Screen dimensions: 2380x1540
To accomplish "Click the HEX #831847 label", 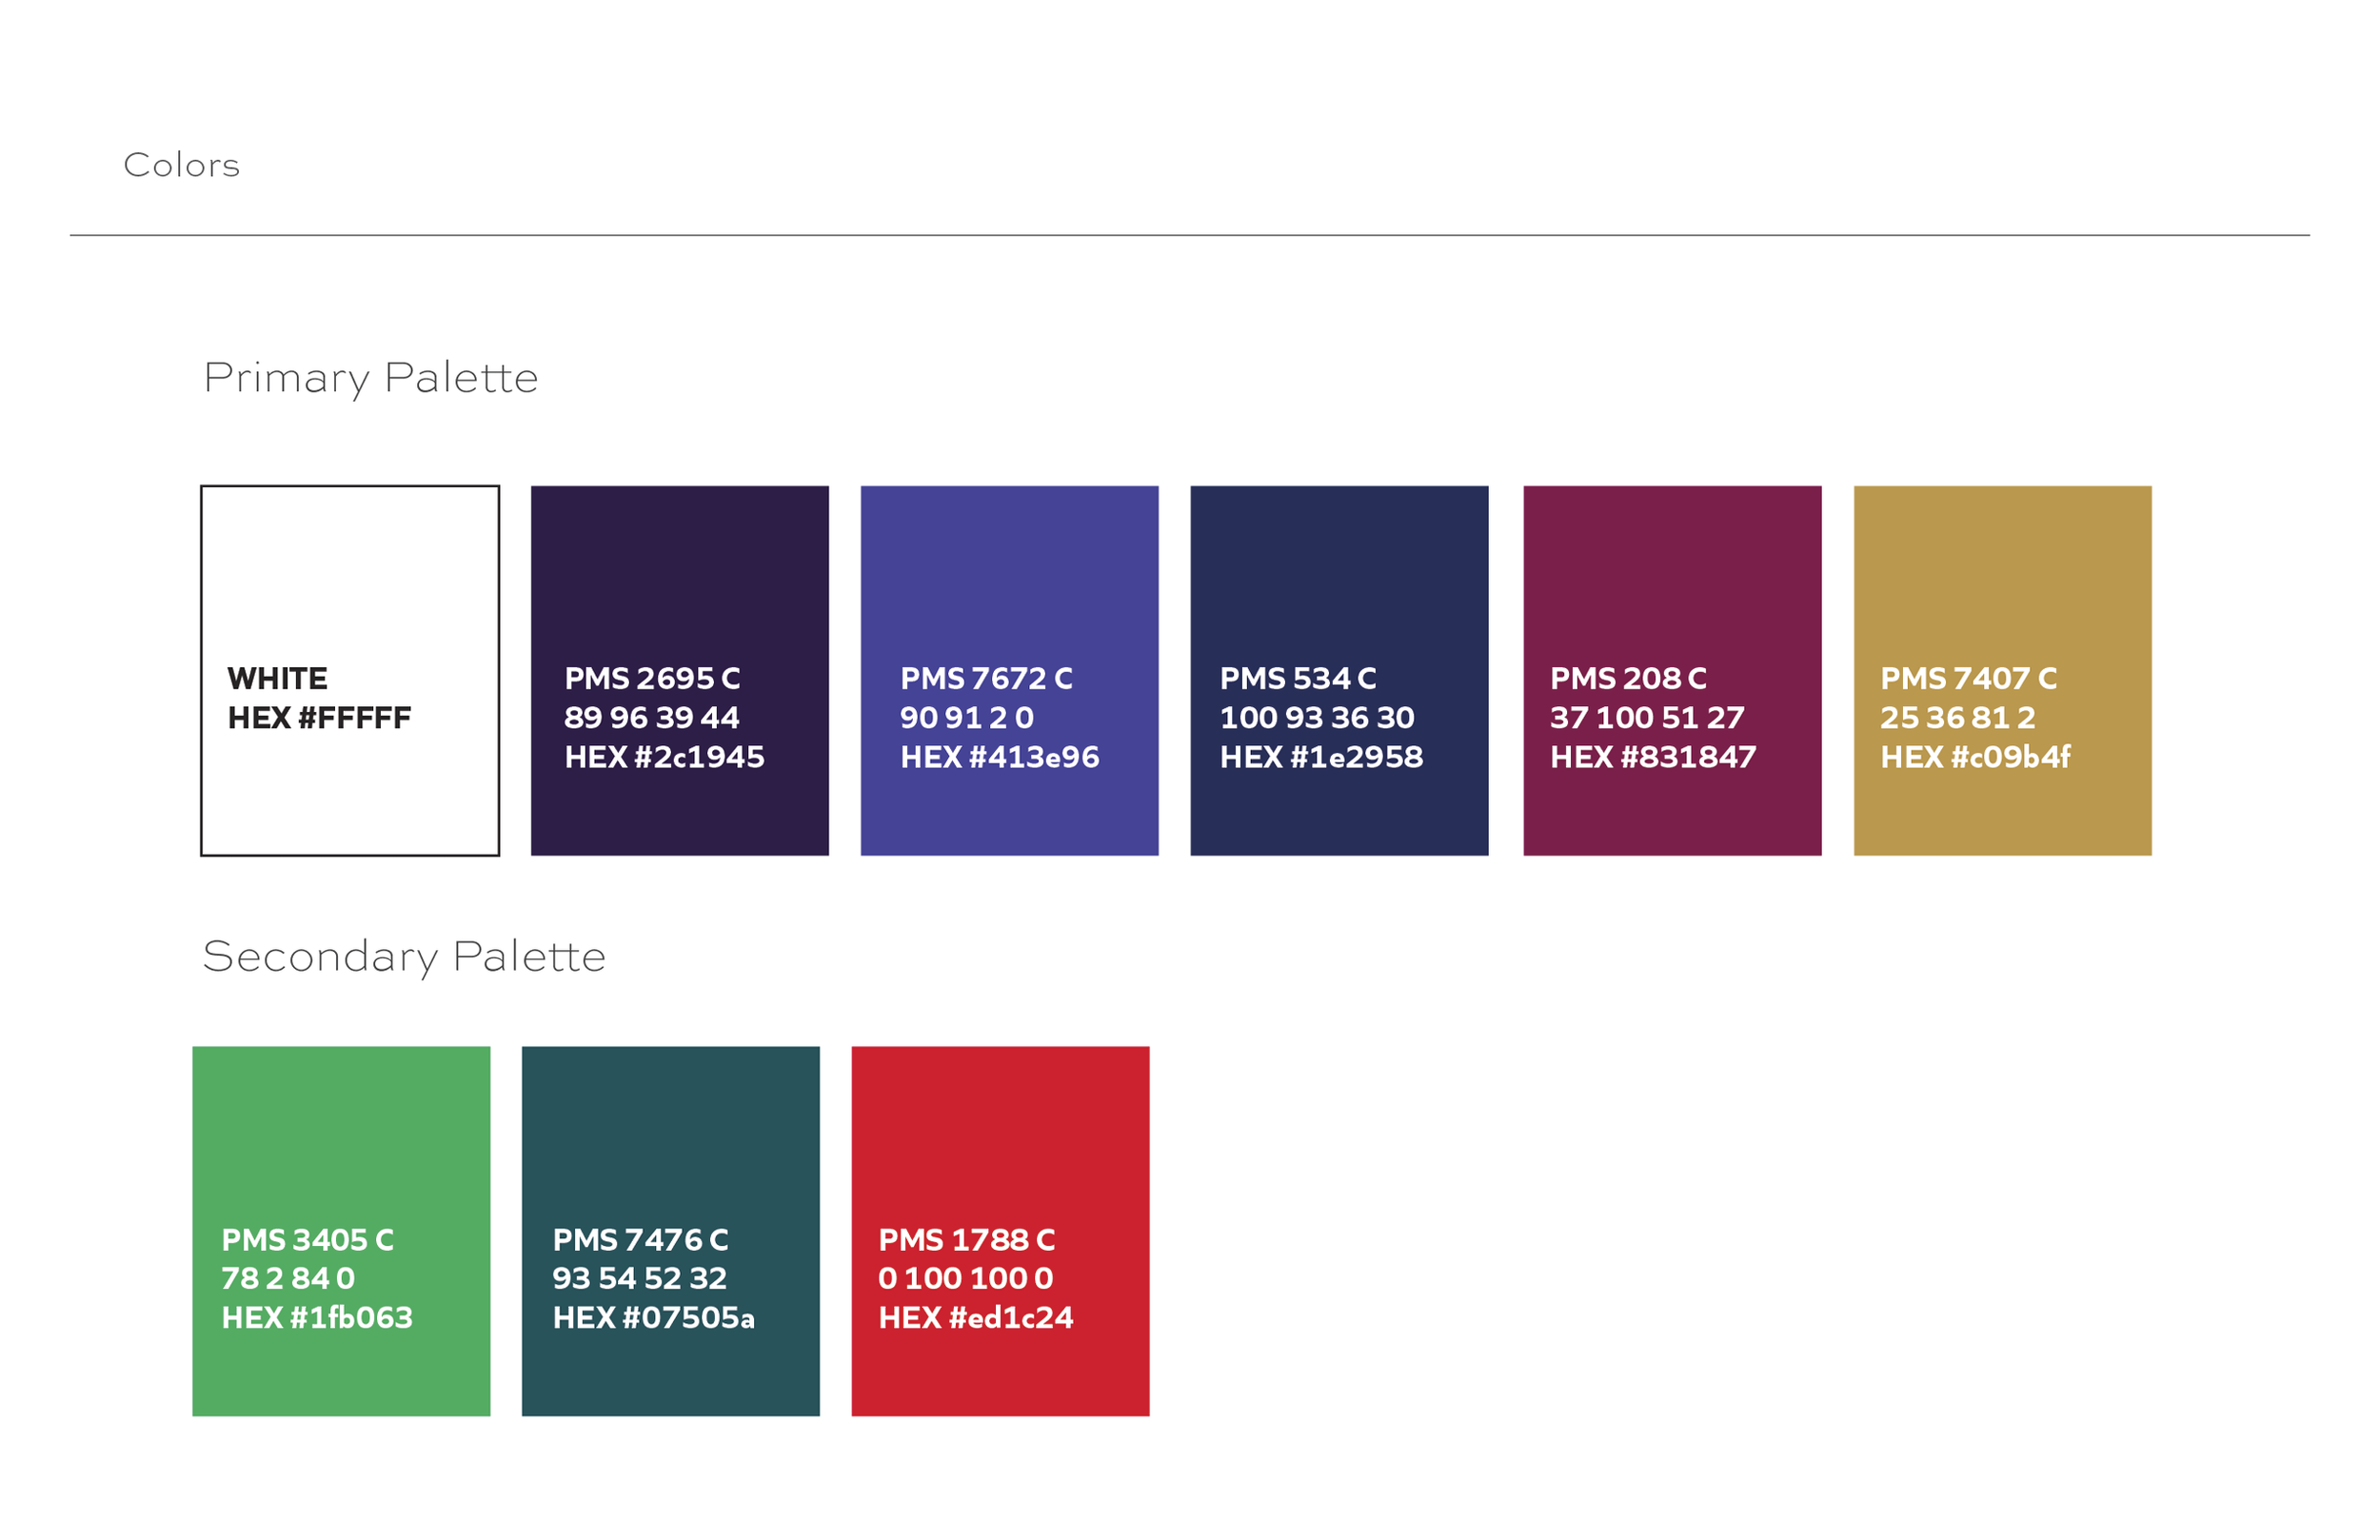I will coord(1653,757).
